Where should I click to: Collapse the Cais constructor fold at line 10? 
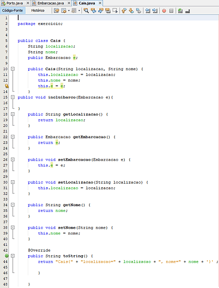(13, 69)
